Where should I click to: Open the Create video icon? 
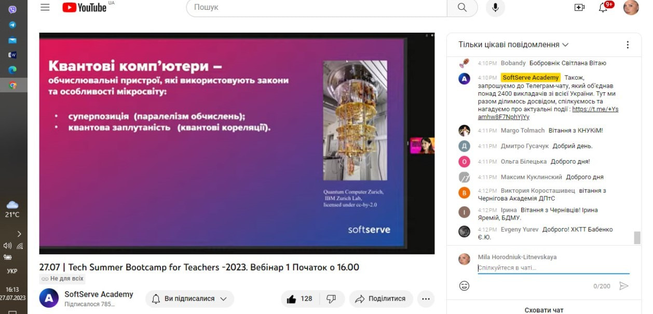coord(579,7)
